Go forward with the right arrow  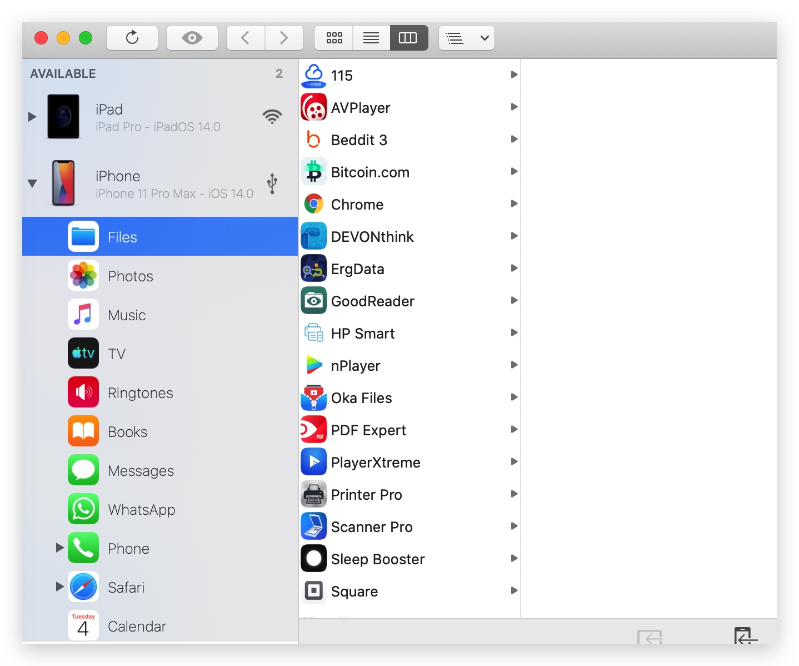284,38
